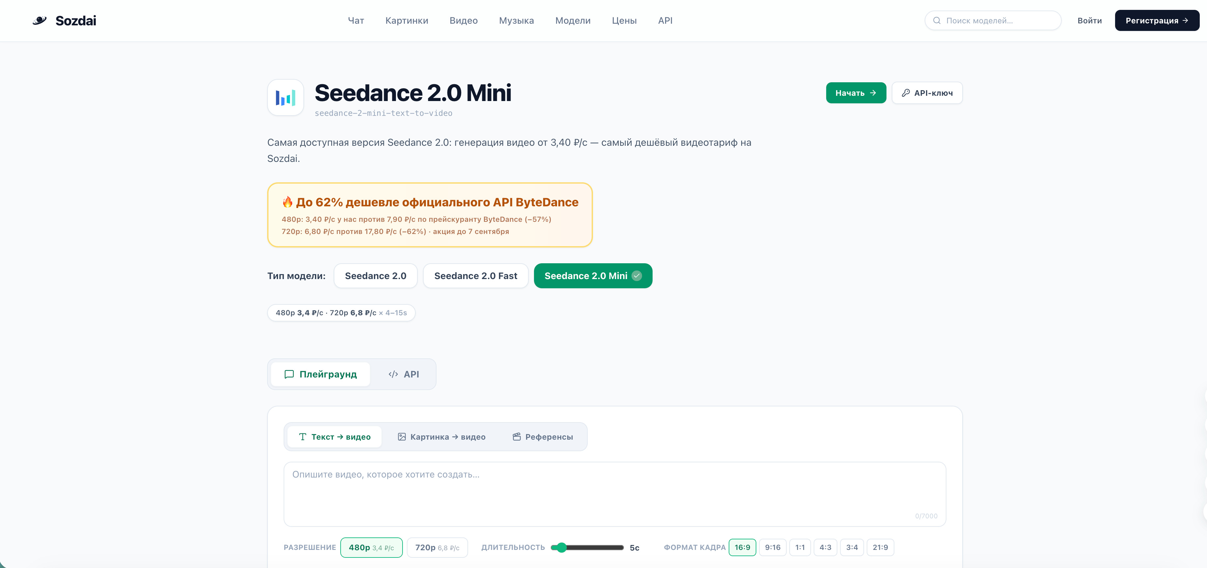This screenshot has height=568, width=1207.
Task: Open the Музыка nav item
Action: 516,21
